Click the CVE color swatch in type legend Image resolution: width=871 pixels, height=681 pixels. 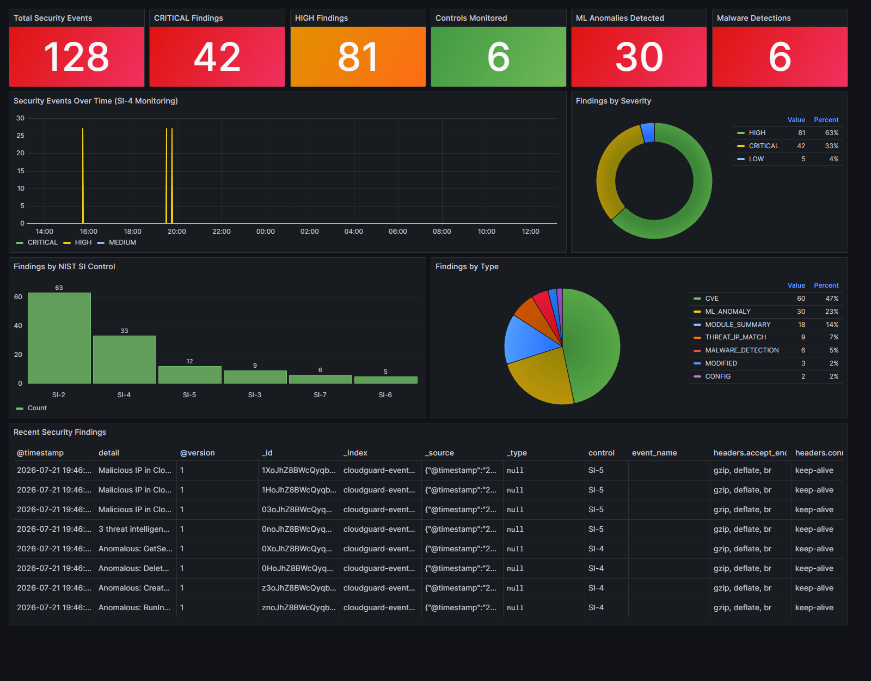point(697,299)
